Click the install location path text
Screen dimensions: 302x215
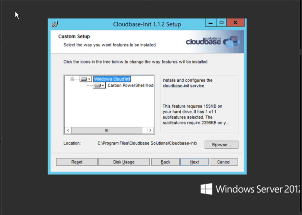(147, 143)
